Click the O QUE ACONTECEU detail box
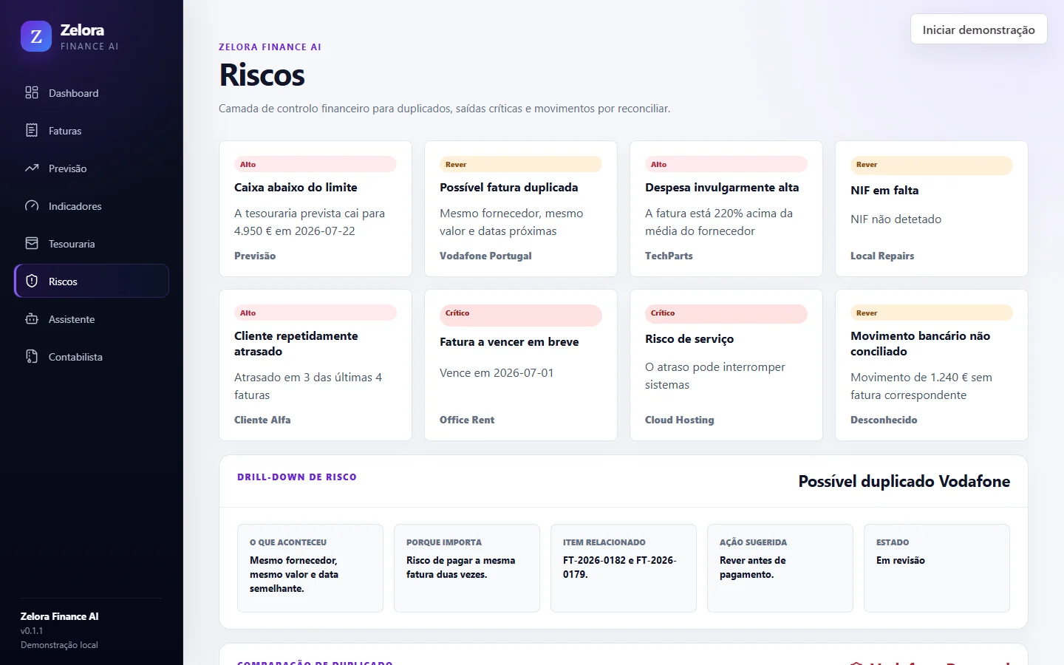Viewport: 1064px width, 665px height. 310,568
